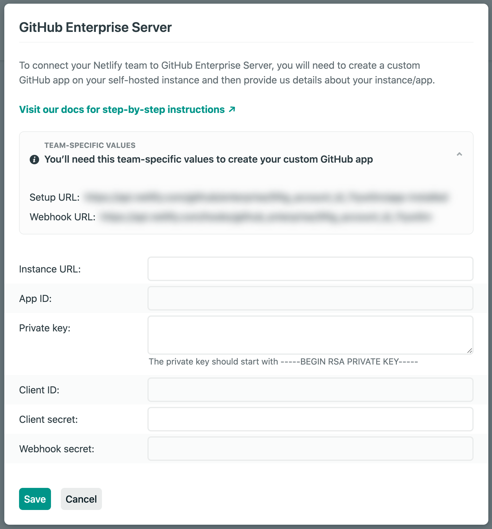
Task: Select the App ID field
Action: coord(310,298)
